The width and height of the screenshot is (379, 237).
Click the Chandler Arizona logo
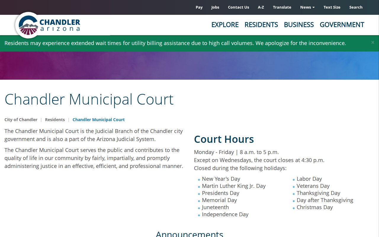pos(48,25)
